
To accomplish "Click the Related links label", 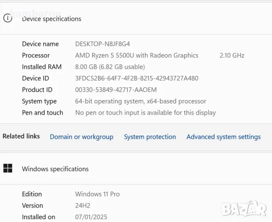I will point(21,136).
